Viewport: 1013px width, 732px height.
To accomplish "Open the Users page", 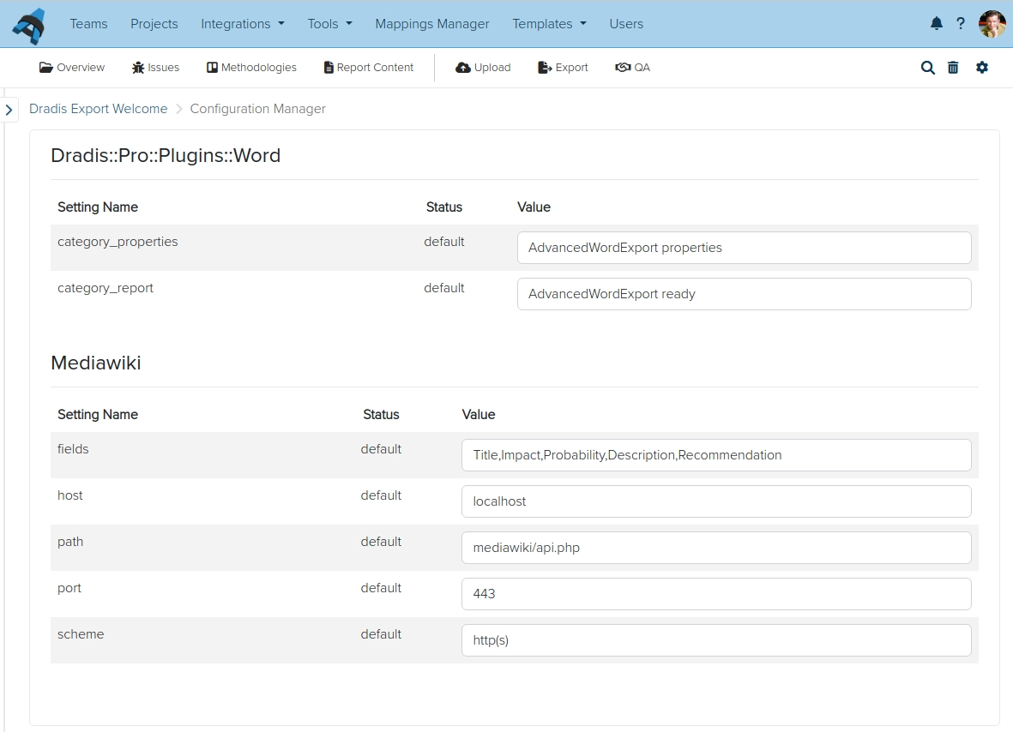I will pos(626,24).
